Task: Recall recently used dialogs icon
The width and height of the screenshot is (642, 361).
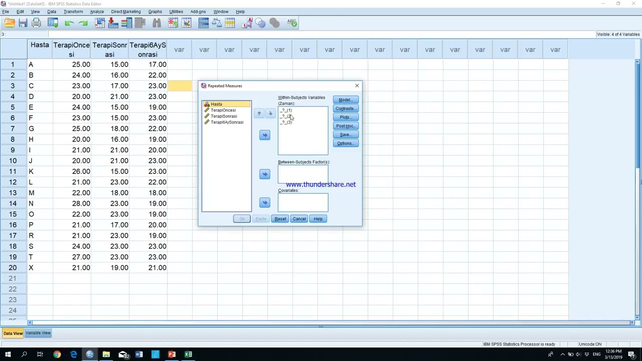Action: click(53, 23)
